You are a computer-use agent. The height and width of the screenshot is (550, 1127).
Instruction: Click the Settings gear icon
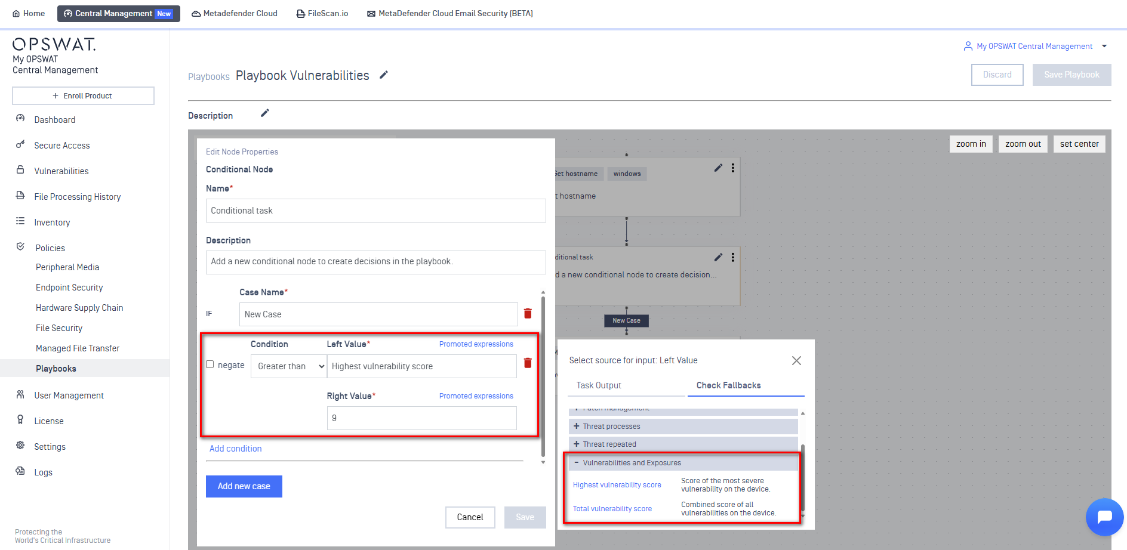20,446
